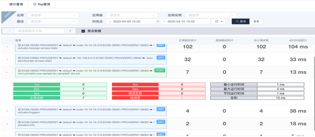This screenshot has width=315, height=137.
Task: Click the 重置 reset button
Action: coord(256,21)
